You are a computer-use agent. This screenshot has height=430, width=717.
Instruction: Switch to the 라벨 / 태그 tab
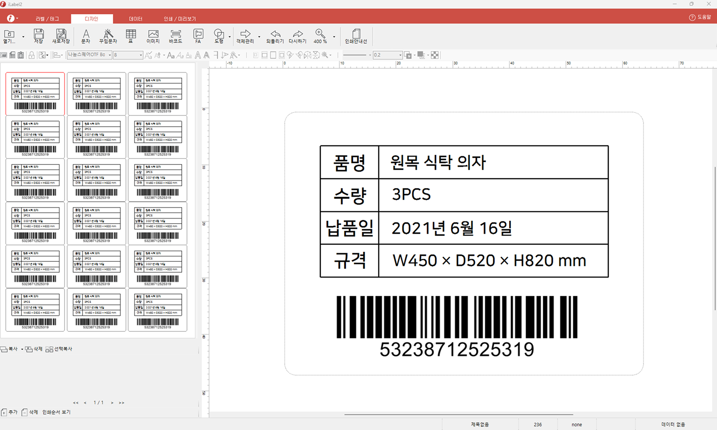47,19
